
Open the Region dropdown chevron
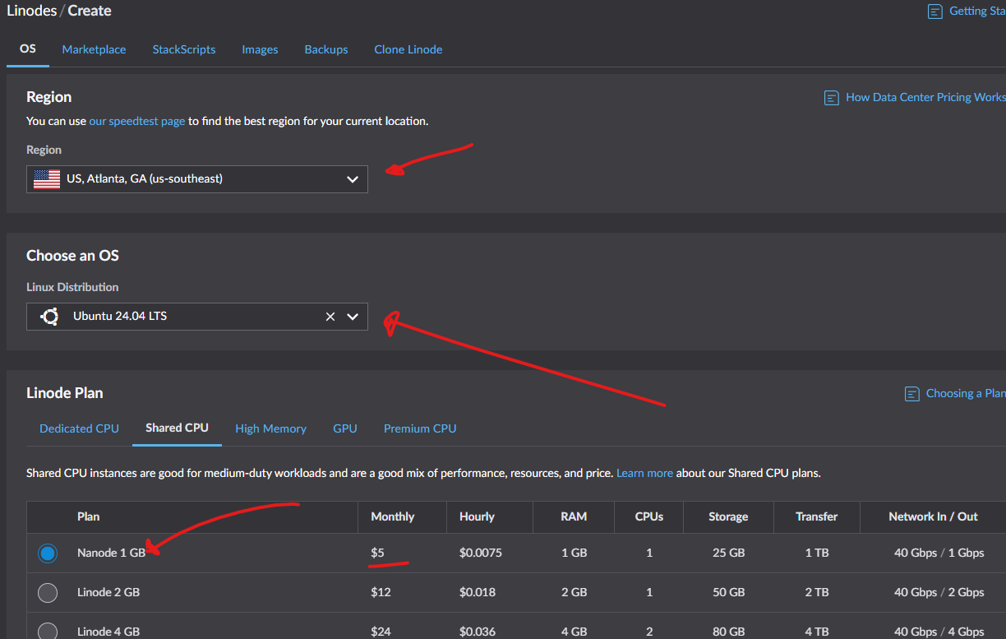353,179
